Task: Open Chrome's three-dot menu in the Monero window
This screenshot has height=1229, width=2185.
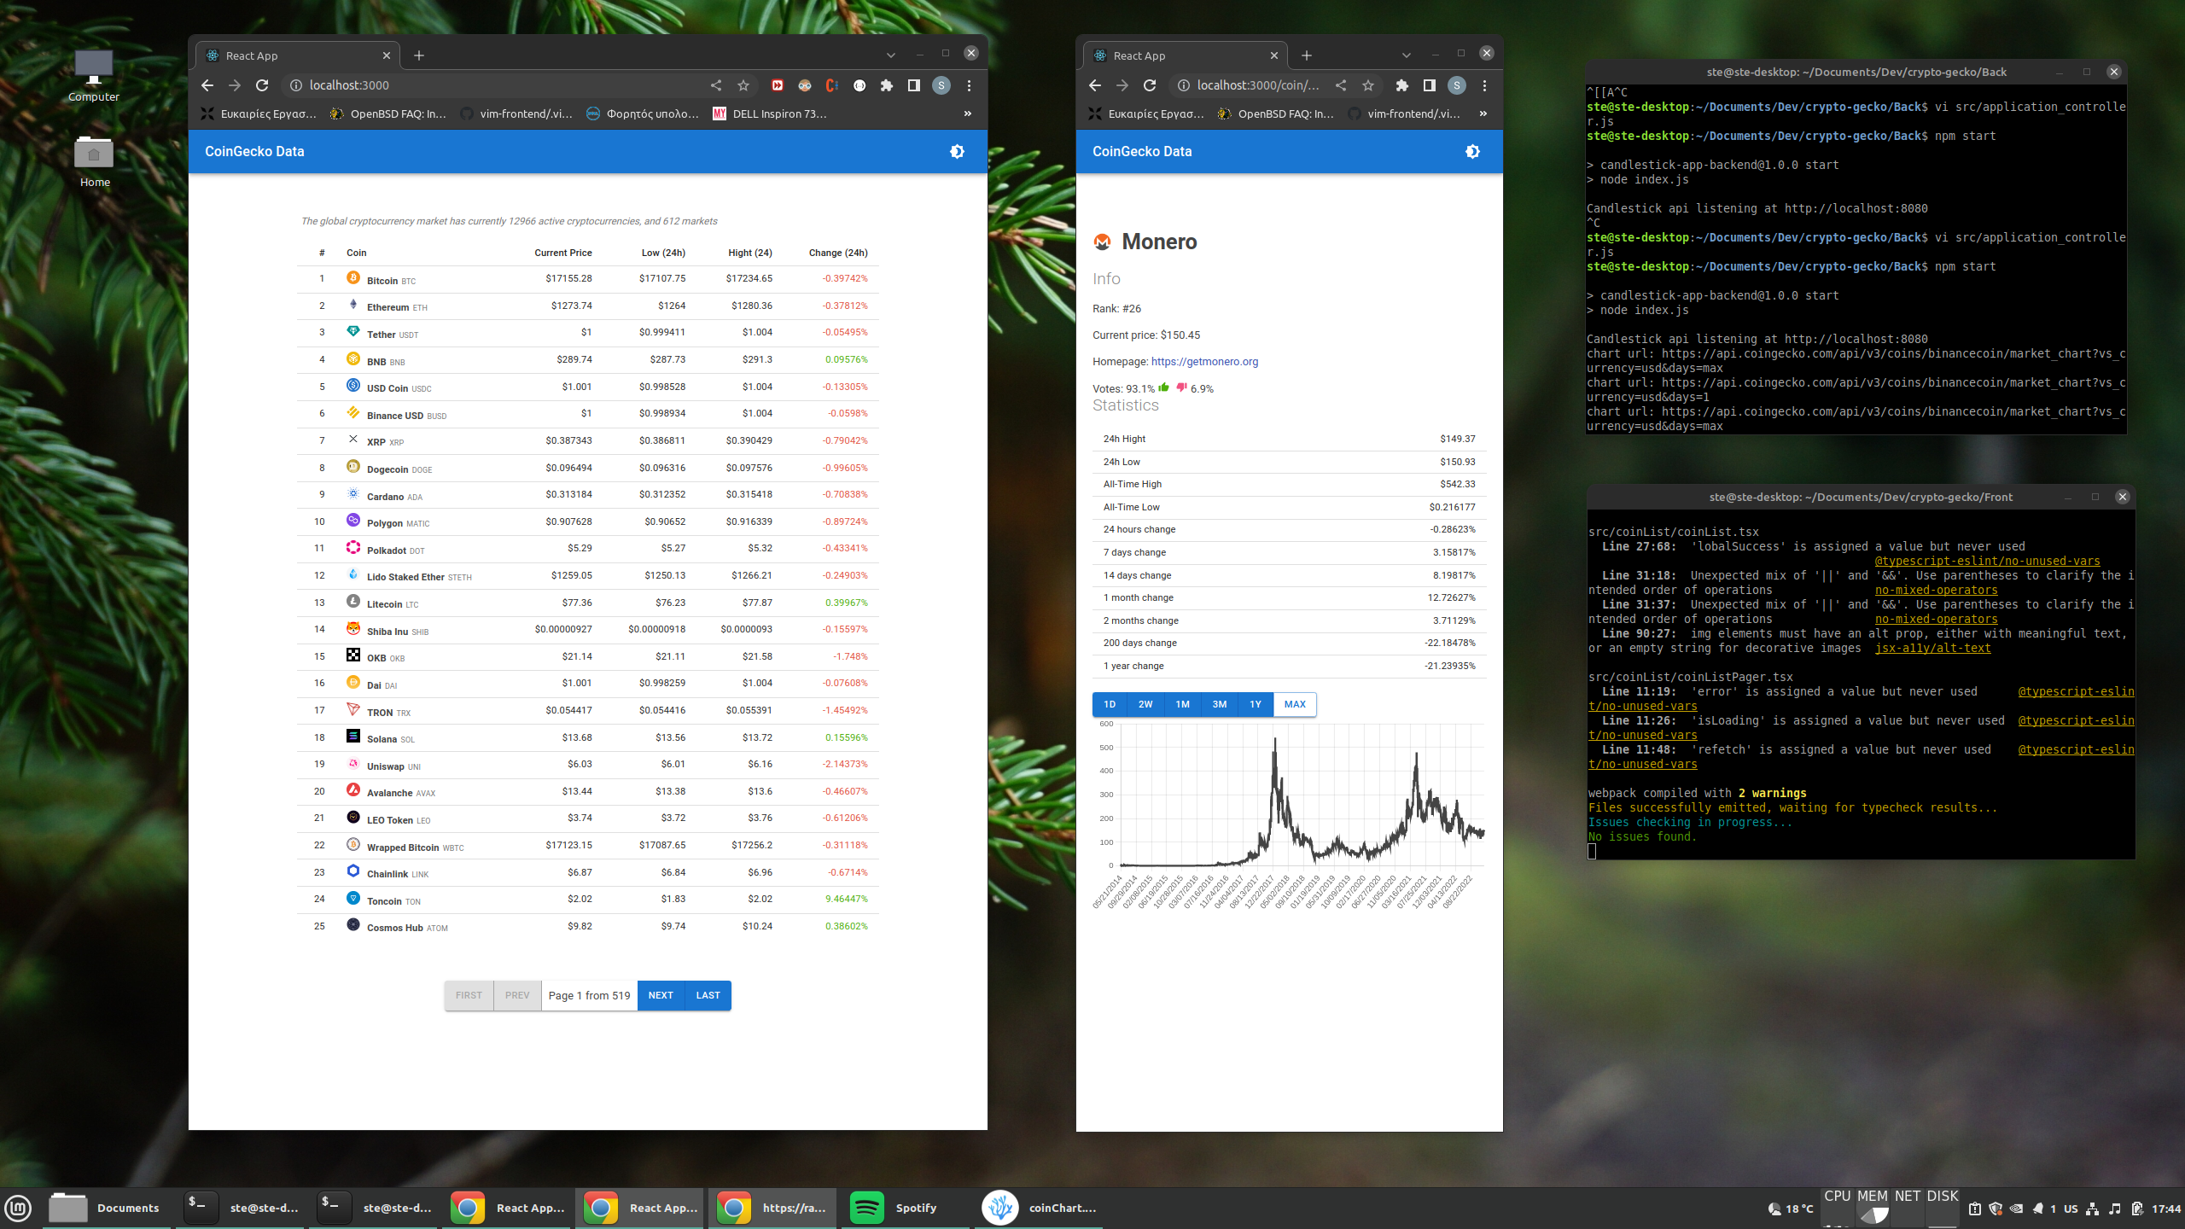Action: tap(1483, 85)
